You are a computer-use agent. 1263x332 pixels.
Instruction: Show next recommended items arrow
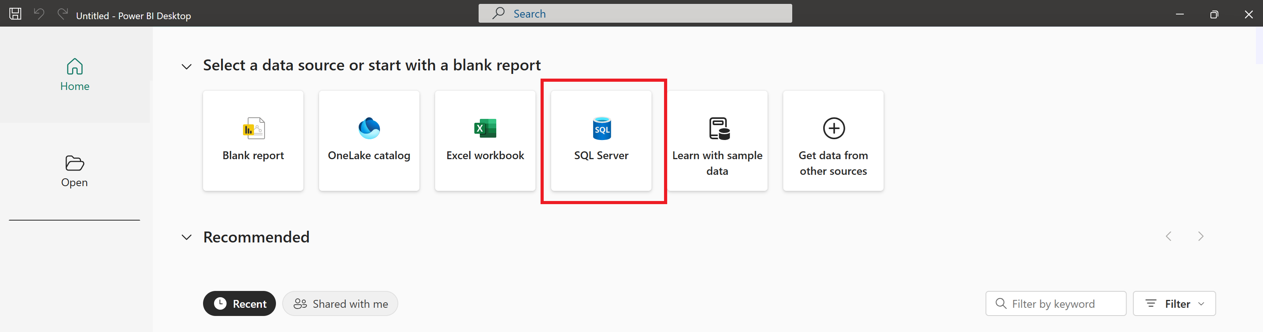pyautogui.click(x=1201, y=237)
